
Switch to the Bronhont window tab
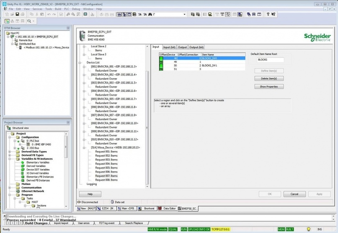147,208
